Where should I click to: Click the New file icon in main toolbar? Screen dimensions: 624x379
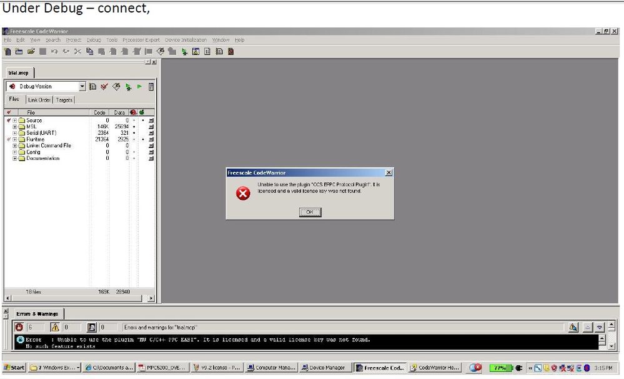[7, 51]
